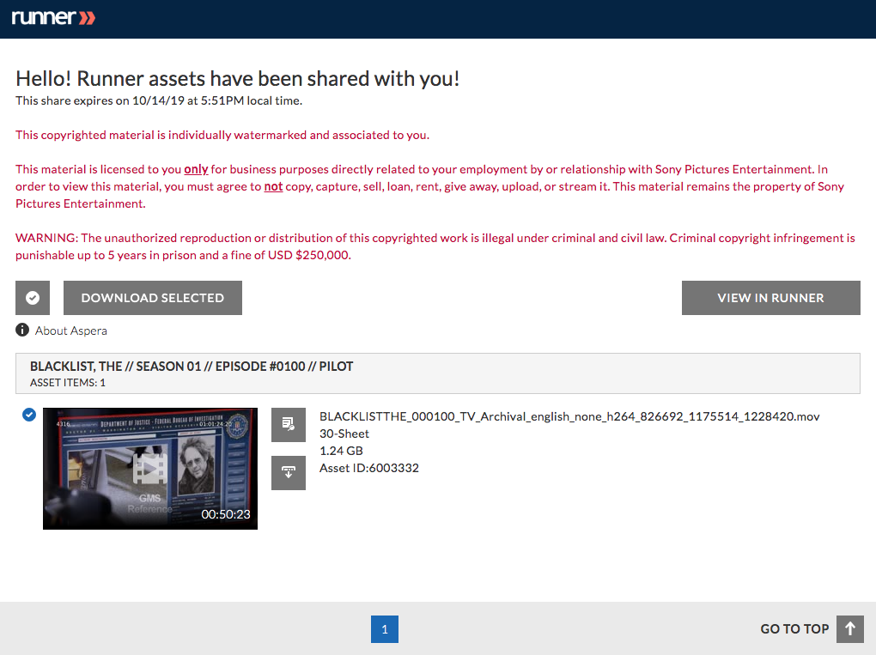Click the Runner logo in the header

point(53,17)
